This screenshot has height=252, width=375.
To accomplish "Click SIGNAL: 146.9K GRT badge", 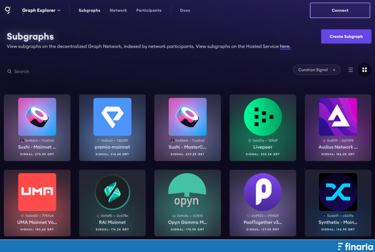I will 338,229.
